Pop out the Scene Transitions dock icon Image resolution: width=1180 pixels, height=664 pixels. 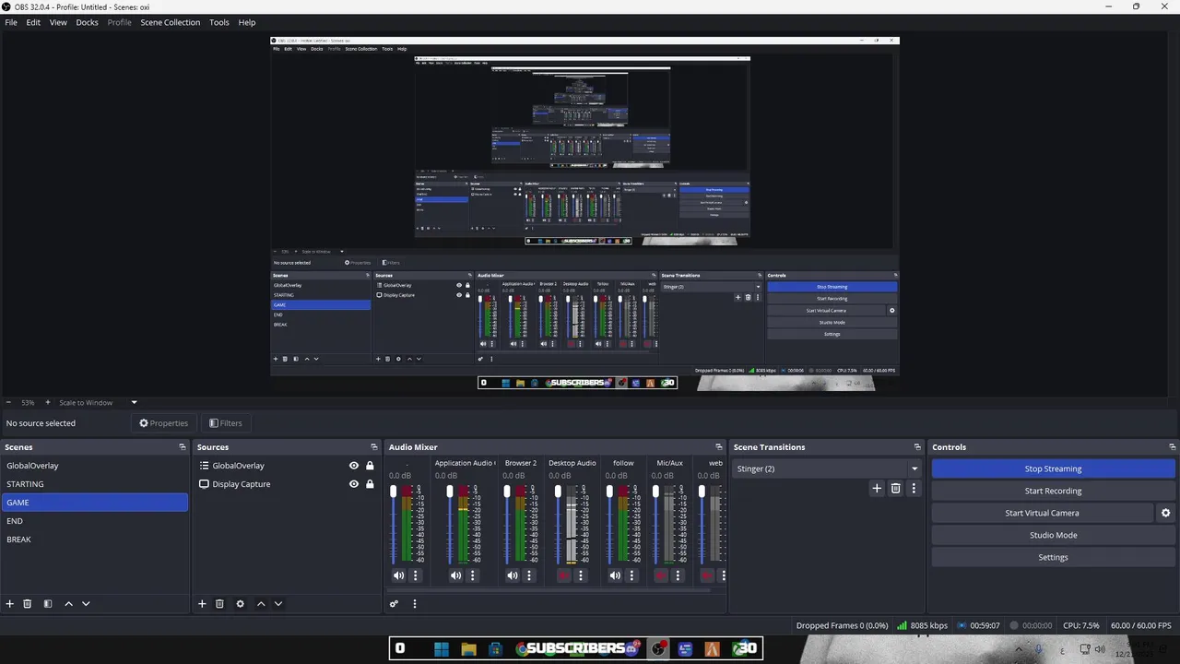point(917,447)
